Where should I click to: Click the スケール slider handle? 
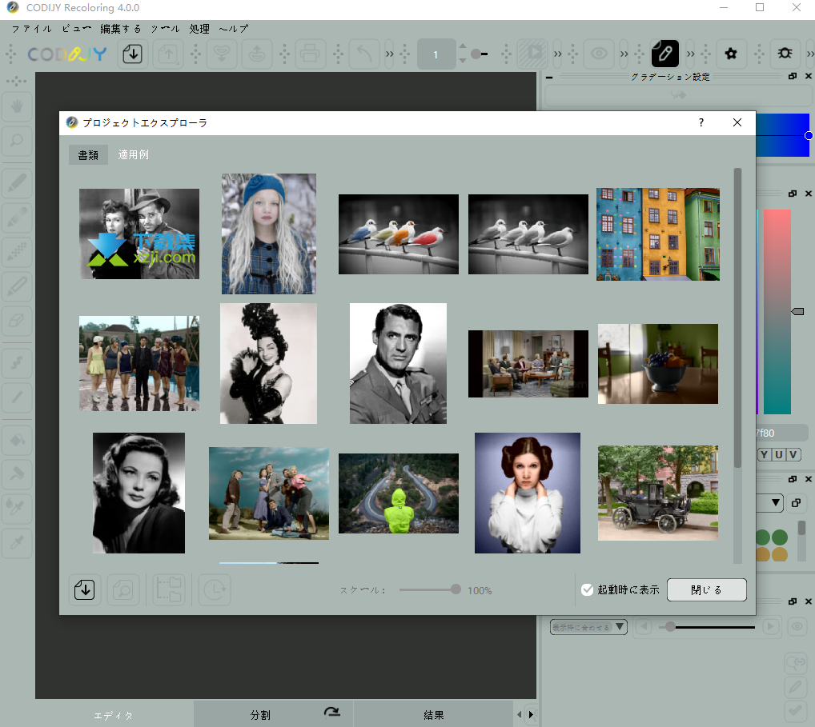456,589
